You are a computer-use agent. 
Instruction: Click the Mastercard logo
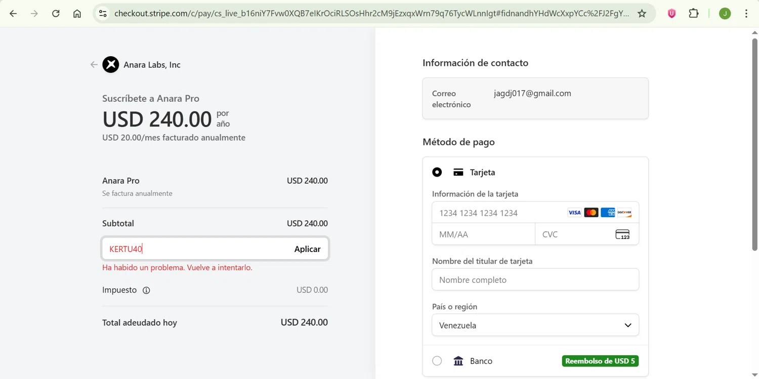[x=591, y=213]
